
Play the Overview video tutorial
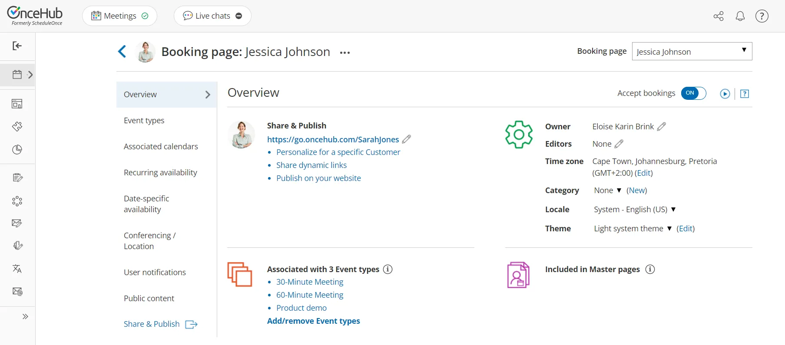coord(725,94)
